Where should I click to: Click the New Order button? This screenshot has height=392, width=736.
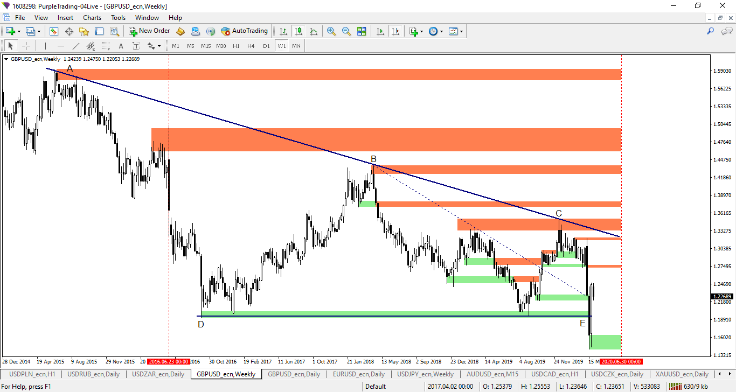coord(149,31)
